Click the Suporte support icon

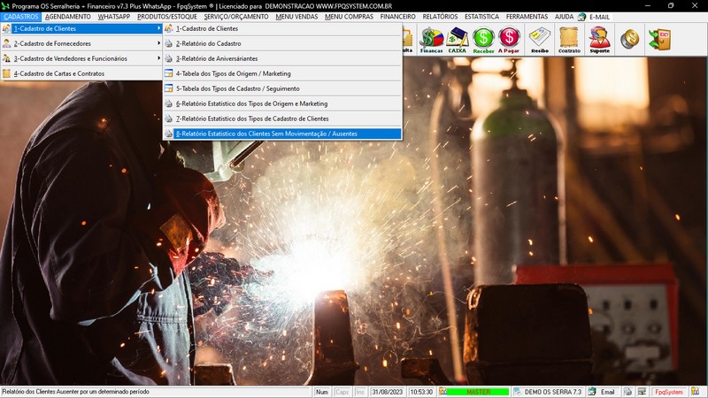tap(599, 40)
